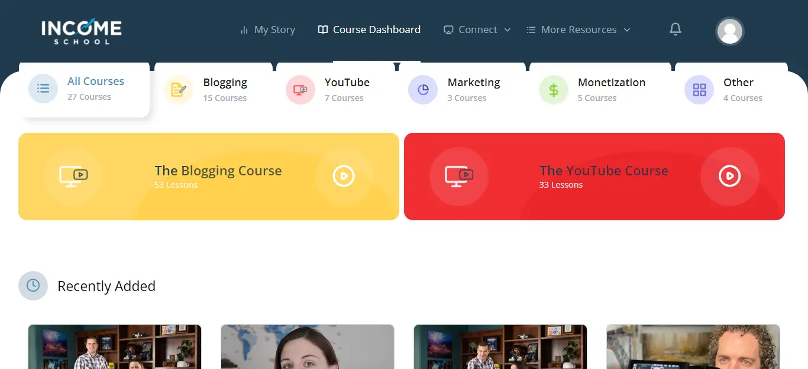
Task: Click the Blogging pencil-note icon
Action: click(179, 90)
